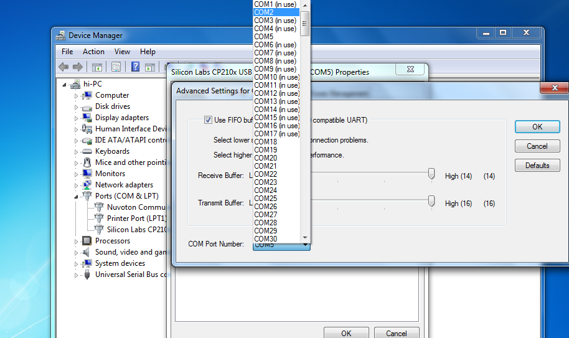This screenshot has height=338, width=569.
Task: Select the Silicon Labs CP210x port icon
Action: (99, 230)
